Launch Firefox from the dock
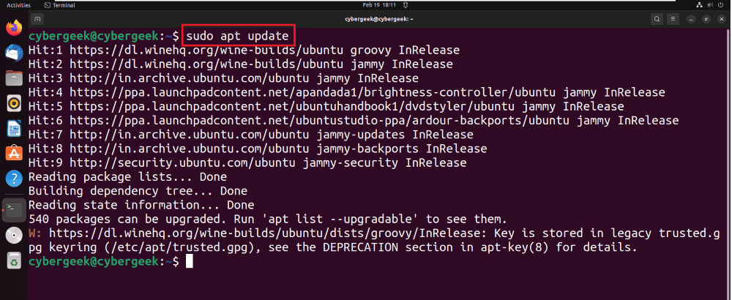This screenshot has width=732, height=300. (14, 28)
